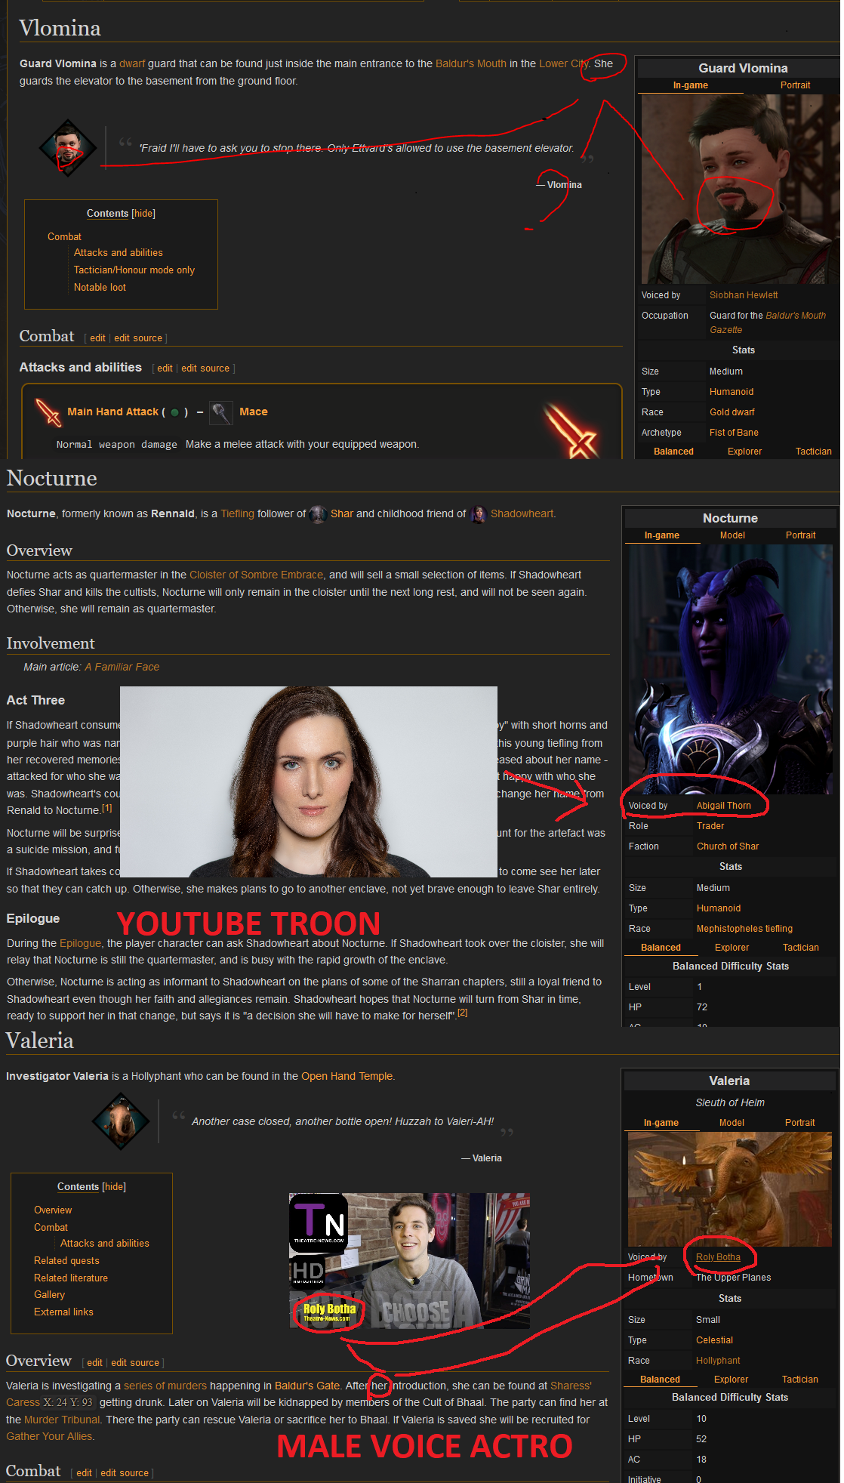Select Explorer difficulty in Nocturne infobox

[x=732, y=948]
